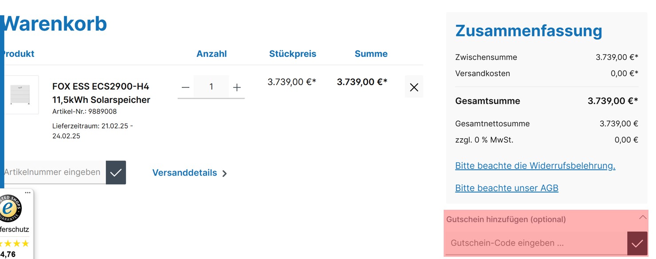
Task: Click the Gutschein hinzufügen (optional) header
Action: click(x=506, y=220)
